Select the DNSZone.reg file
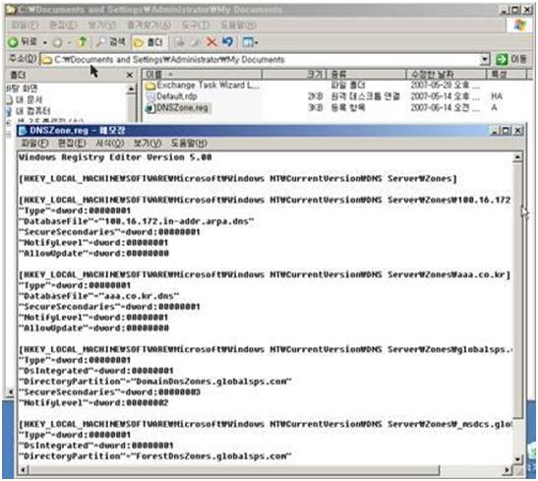 [x=177, y=108]
